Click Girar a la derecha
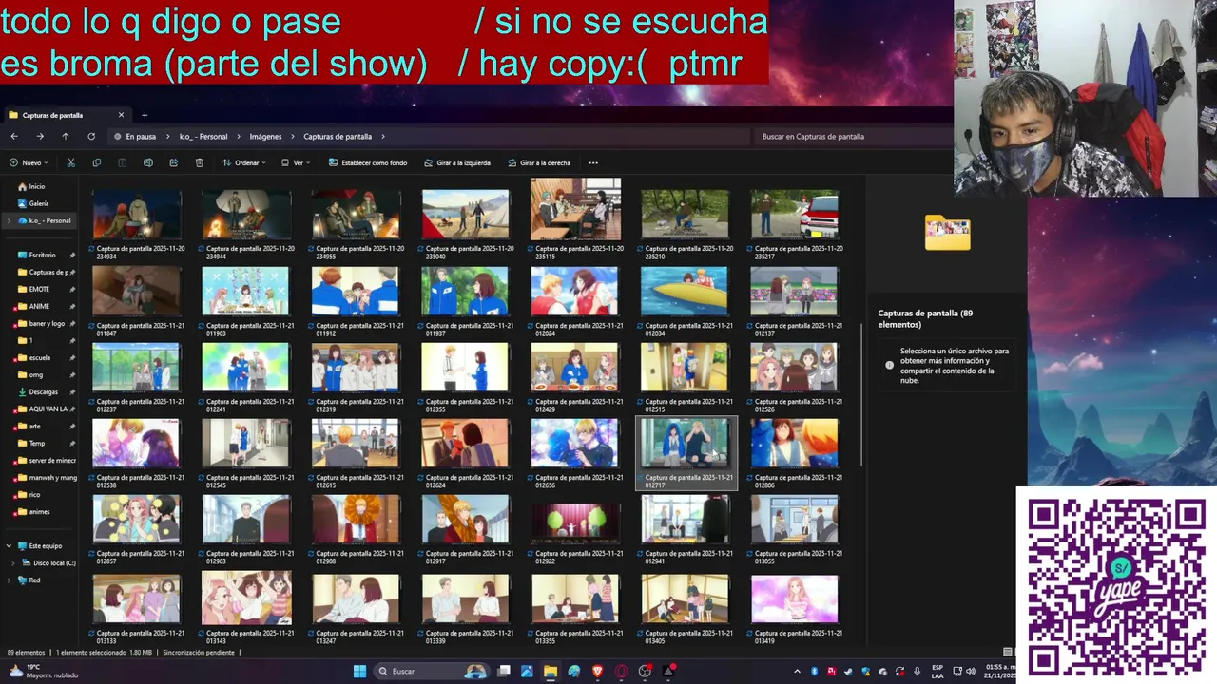 coord(539,162)
